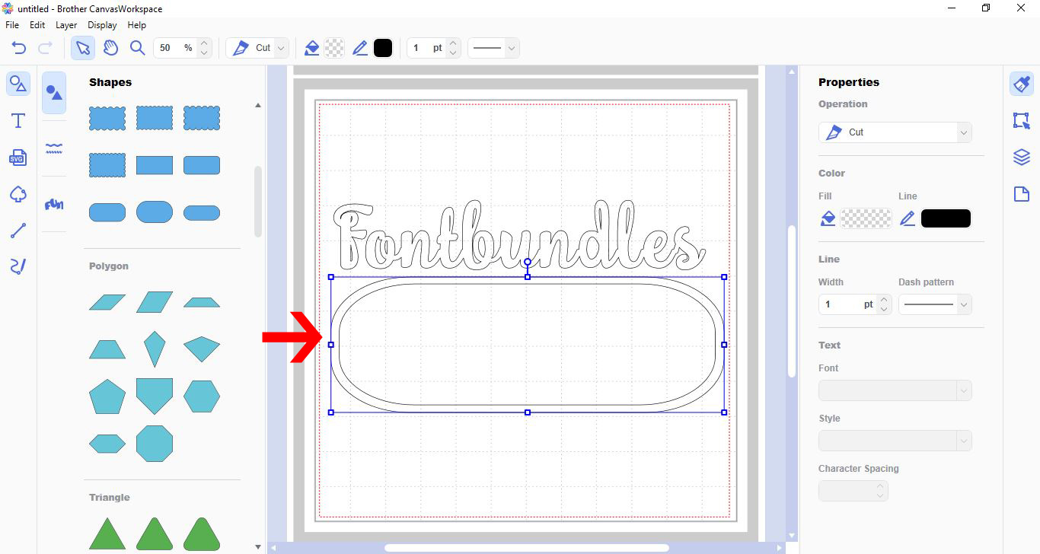
Task: Increase the Properties line Width stepper
Action: click(884, 300)
